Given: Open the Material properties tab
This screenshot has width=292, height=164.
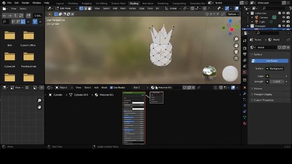Looking at the screenshot, I should click(245, 123).
